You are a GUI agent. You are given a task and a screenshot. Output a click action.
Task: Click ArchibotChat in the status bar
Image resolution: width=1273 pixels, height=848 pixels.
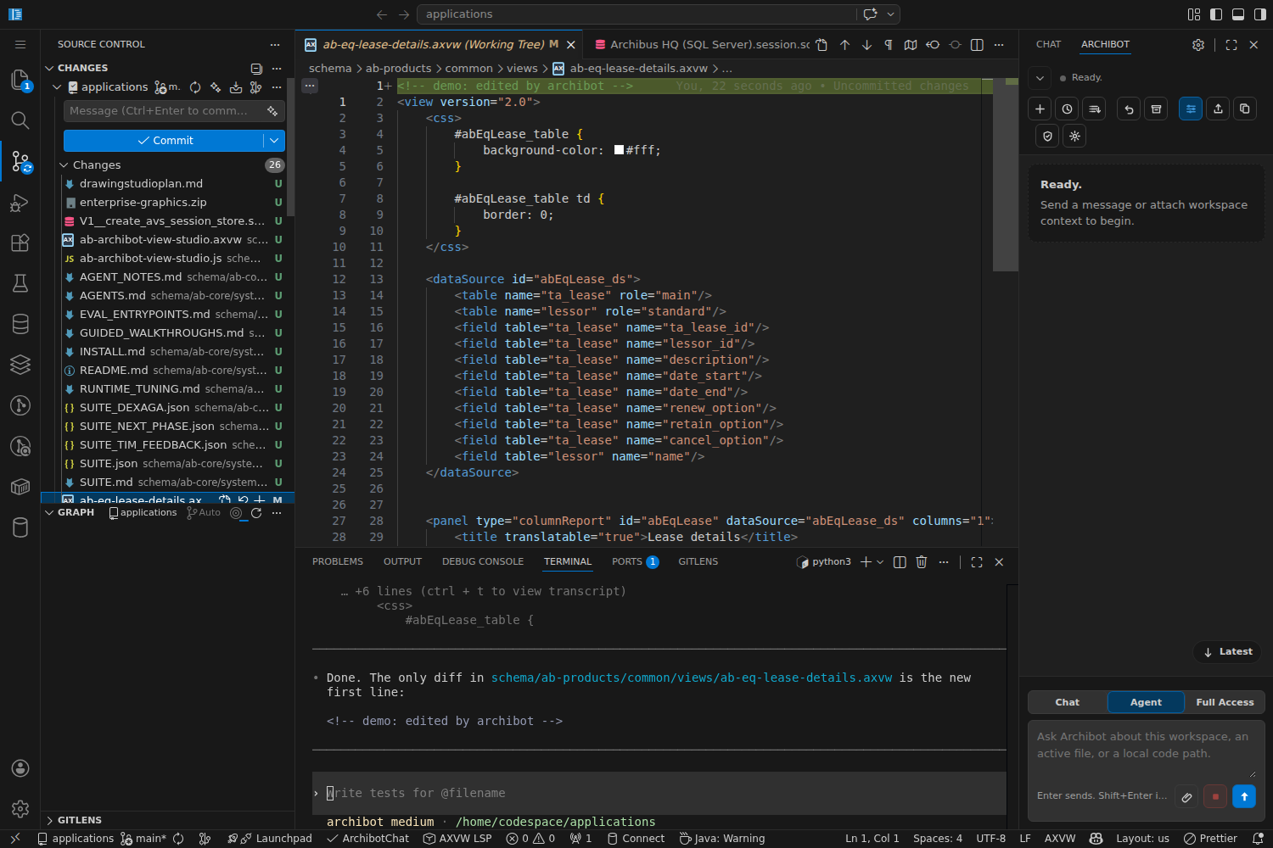pos(367,839)
